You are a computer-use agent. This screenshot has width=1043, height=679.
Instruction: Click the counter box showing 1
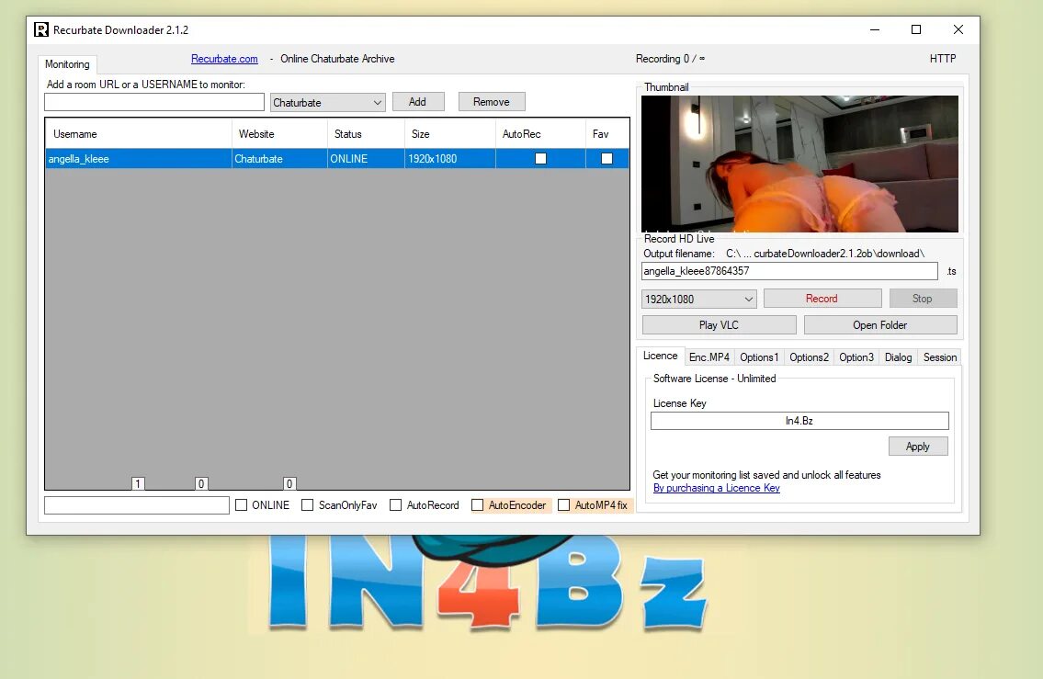click(x=138, y=483)
